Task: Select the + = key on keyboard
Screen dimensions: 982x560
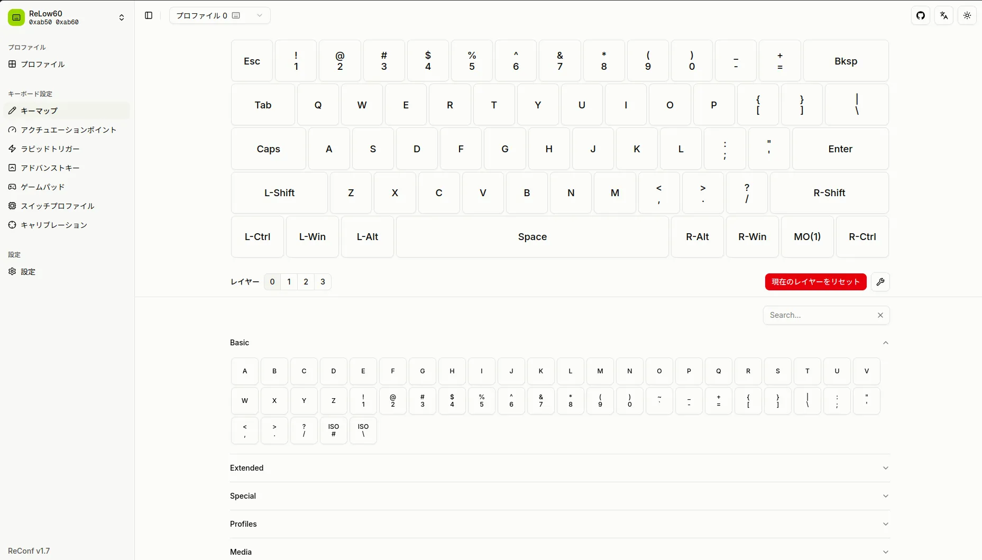Action: [x=780, y=61]
